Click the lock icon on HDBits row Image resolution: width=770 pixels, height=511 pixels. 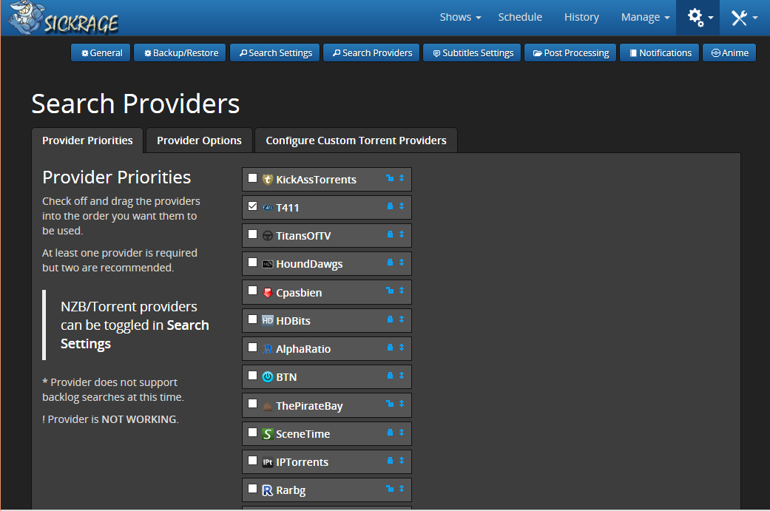tap(390, 320)
